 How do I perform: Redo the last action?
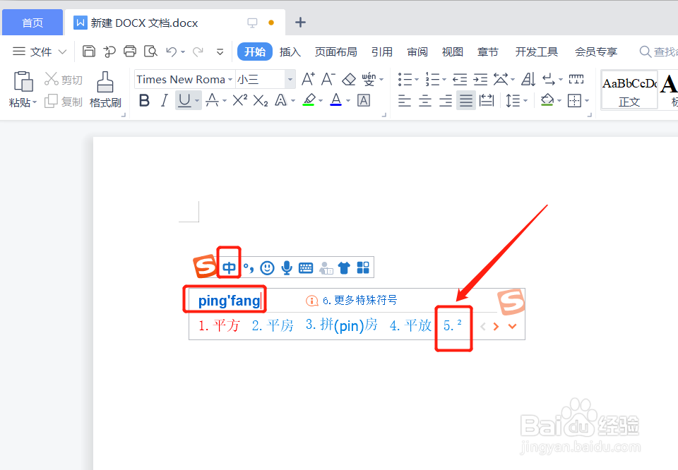(x=198, y=52)
